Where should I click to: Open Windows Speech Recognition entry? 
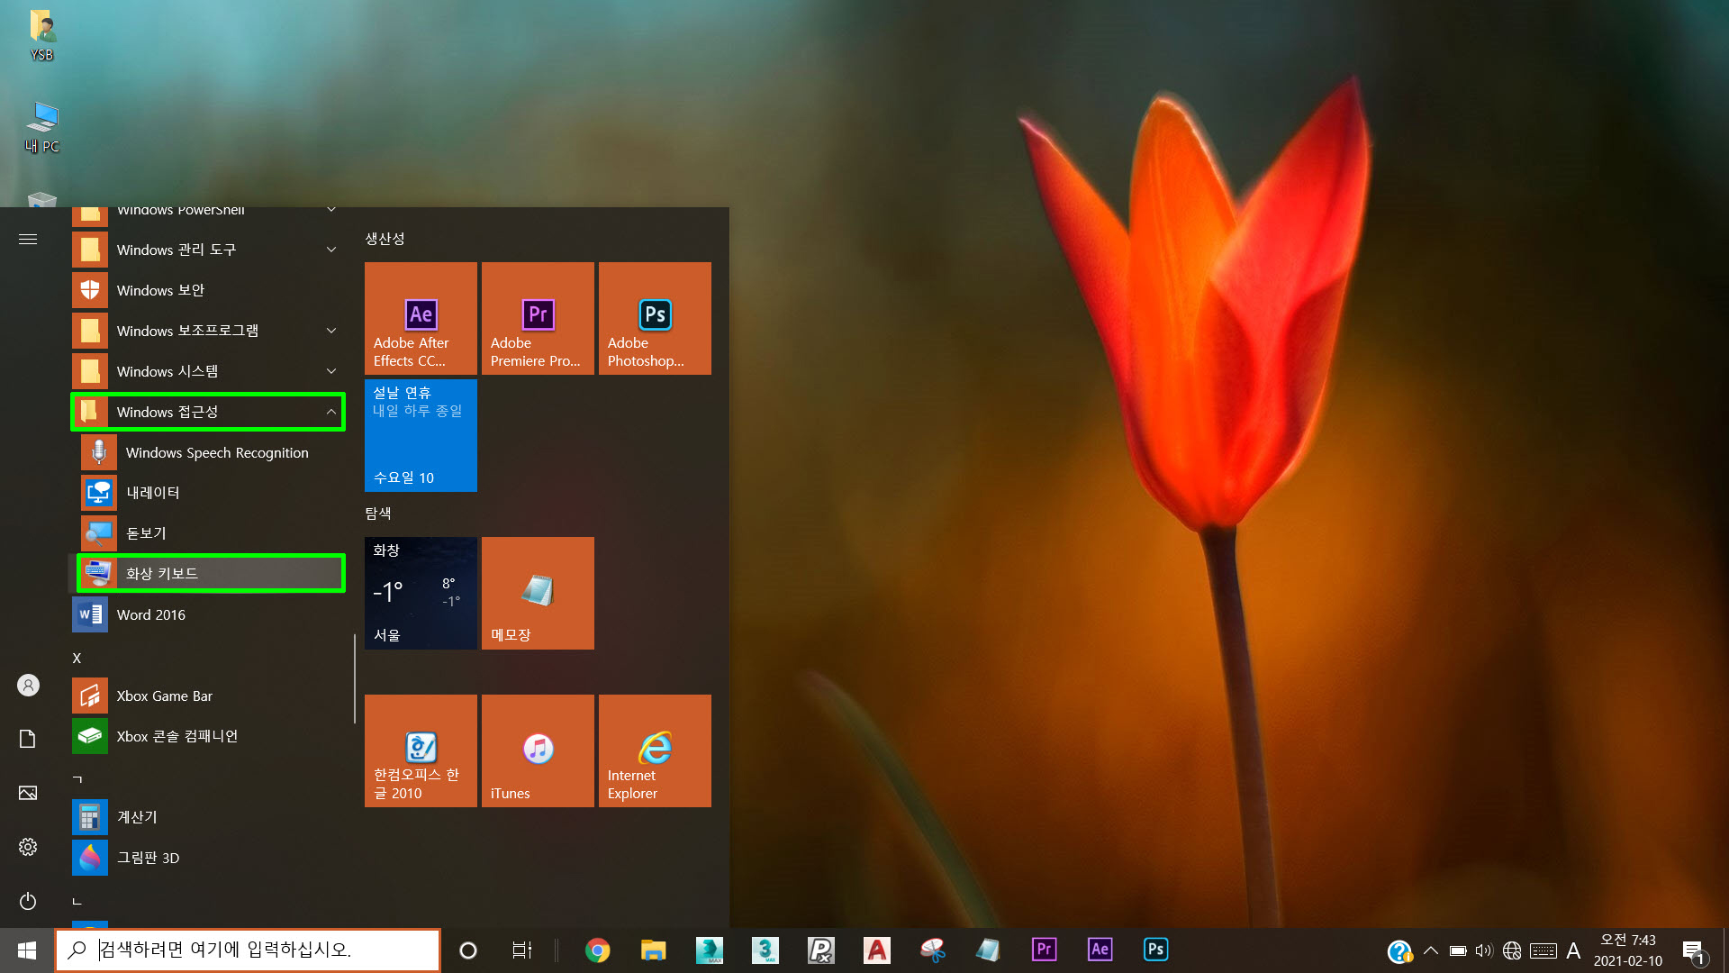click(x=216, y=452)
